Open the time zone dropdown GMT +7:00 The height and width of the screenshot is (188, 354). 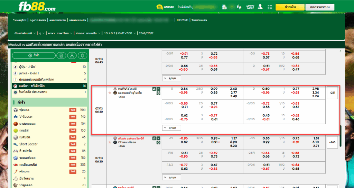point(120,33)
